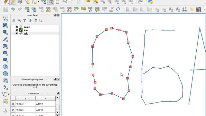Select the Delete Part tool
The image size is (206, 116).
[69, 9]
